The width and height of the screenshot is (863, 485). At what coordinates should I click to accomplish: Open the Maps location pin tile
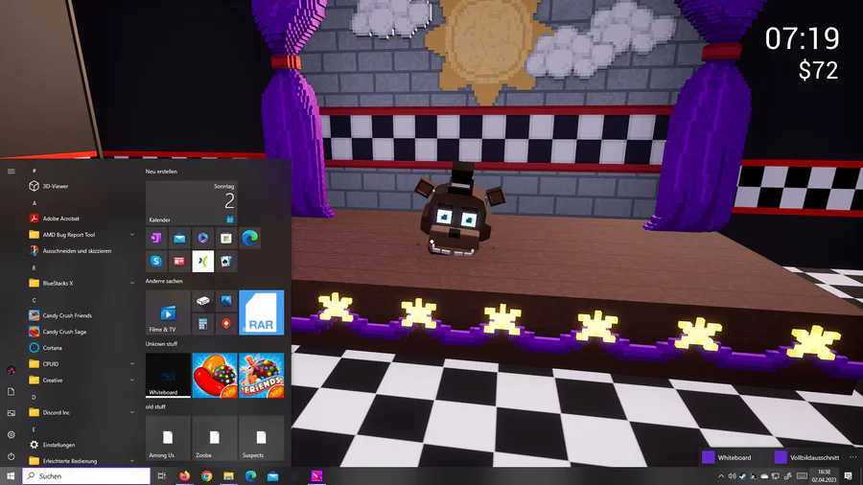[x=225, y=324]
